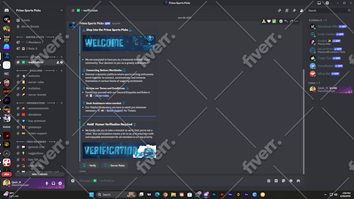Reply to the Prime Sports Picks message
354x199 pixels.
pyautogui.click(x=286, y=21)
